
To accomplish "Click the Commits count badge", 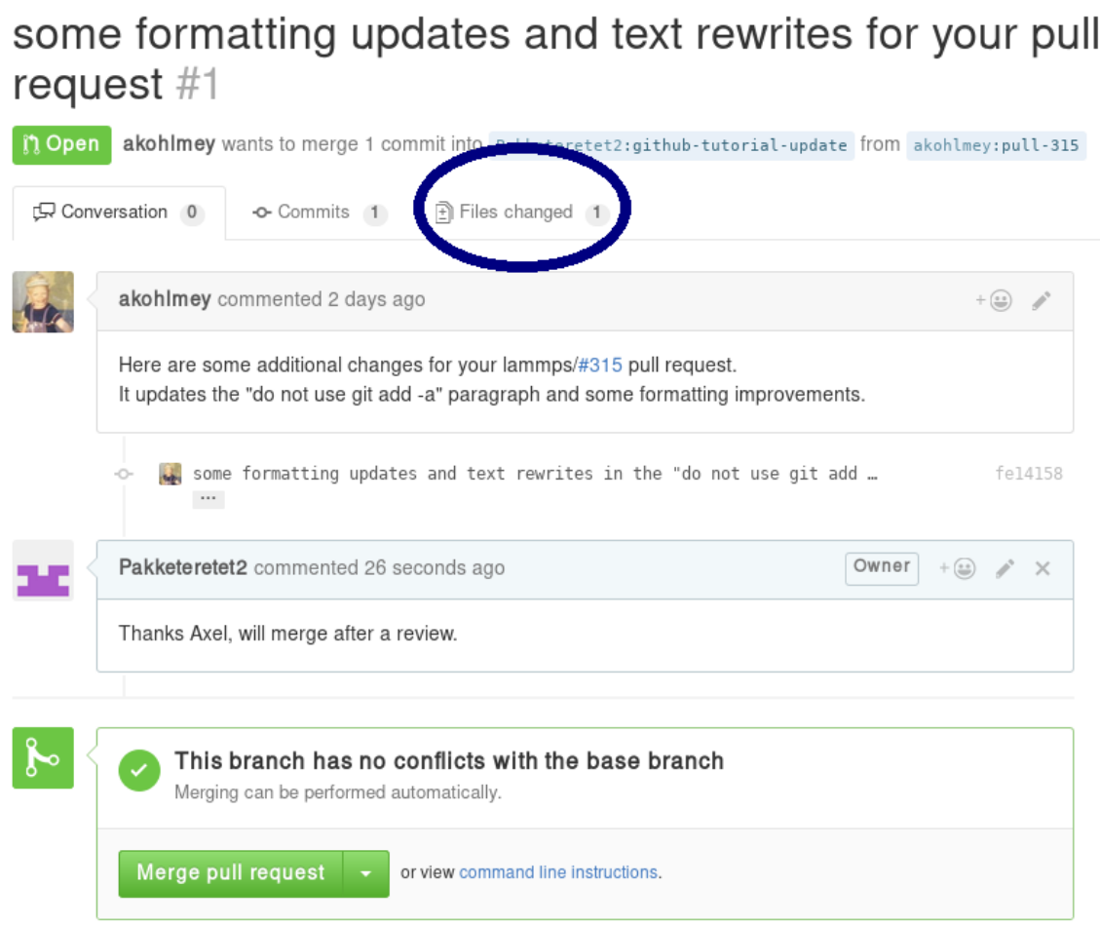I will [x=374, y=212].
